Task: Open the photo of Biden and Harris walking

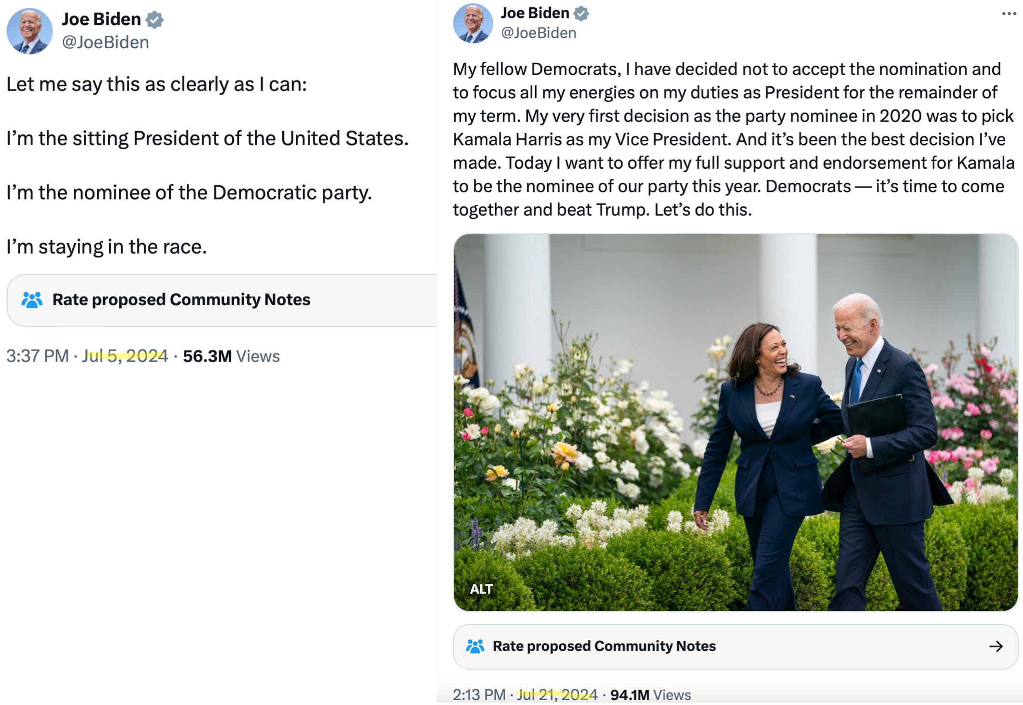Action: pyautogui.click(x=735, y=422)
